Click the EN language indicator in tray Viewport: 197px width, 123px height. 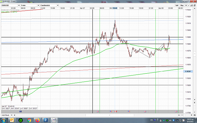coord(152,120)
